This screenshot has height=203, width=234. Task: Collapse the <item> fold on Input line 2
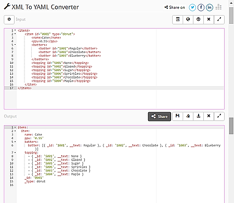(x=15, y=34)
